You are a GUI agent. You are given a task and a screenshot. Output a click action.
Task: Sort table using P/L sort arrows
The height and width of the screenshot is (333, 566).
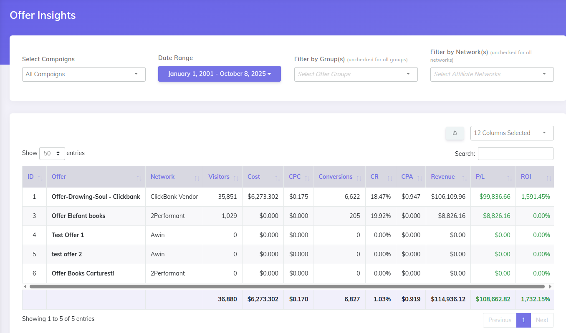510,177
